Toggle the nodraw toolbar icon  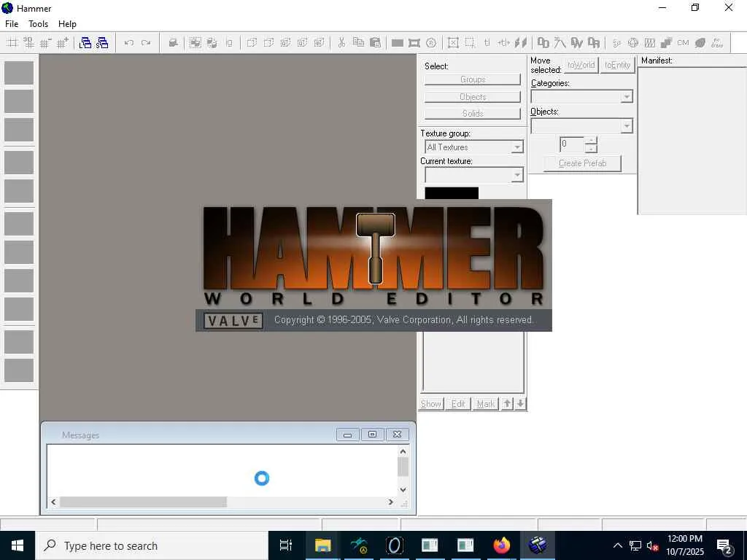pyautogui.click(x=717, y=43)
